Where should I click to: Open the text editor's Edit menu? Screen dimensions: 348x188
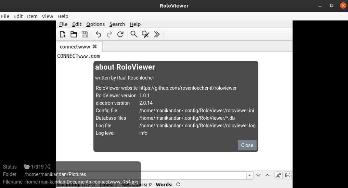(77, 24)
